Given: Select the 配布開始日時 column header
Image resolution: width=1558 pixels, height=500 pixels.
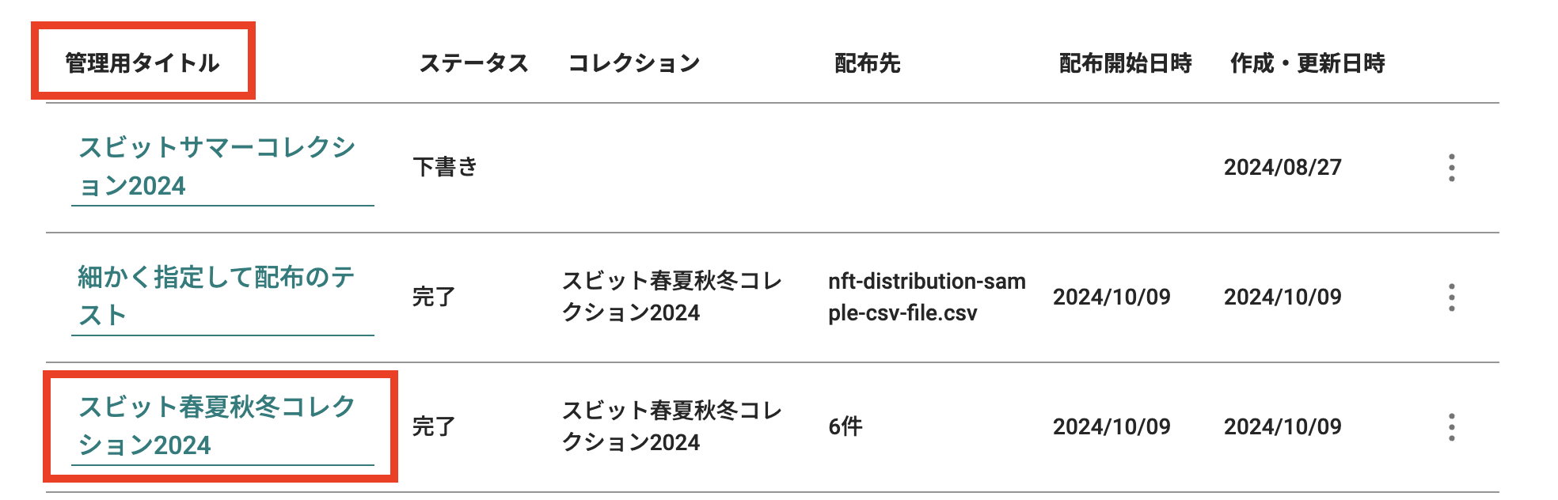Looking at the screenshot, I should [x=1125, y=62].
